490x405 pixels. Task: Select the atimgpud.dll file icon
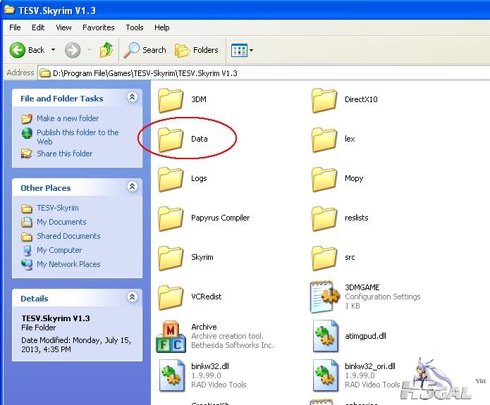click(325, 336)
